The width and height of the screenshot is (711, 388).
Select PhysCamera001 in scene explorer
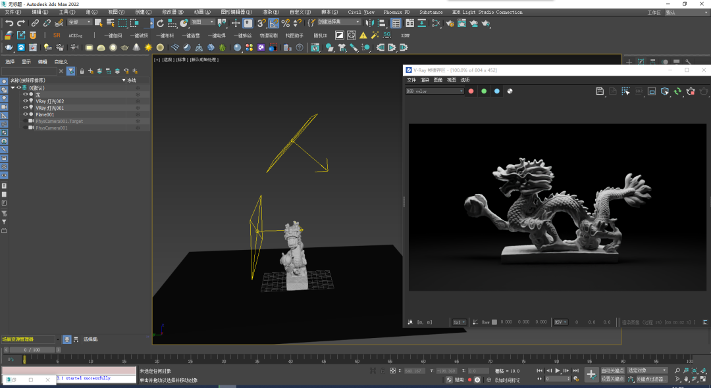(51, 128)
